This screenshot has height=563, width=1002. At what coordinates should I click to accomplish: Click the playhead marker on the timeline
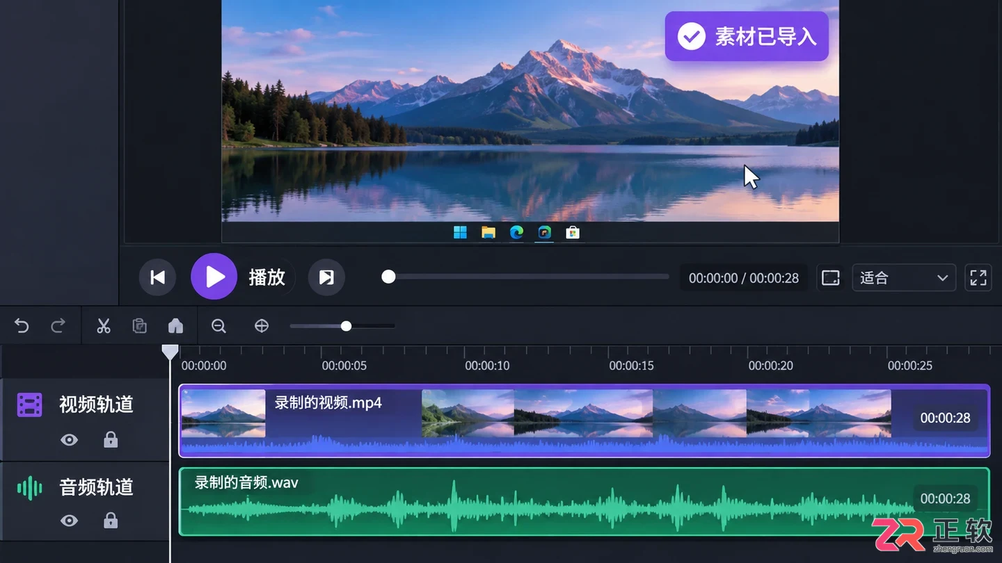[x=170, y=352]
